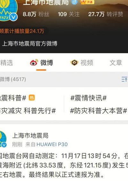Viewport: 128px width, 181px height.
Task: Tap the Weibo logo icon in tab bar
Action: click(34, 63)
